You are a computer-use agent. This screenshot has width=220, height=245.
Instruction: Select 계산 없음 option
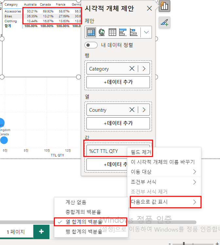[91, 202]
